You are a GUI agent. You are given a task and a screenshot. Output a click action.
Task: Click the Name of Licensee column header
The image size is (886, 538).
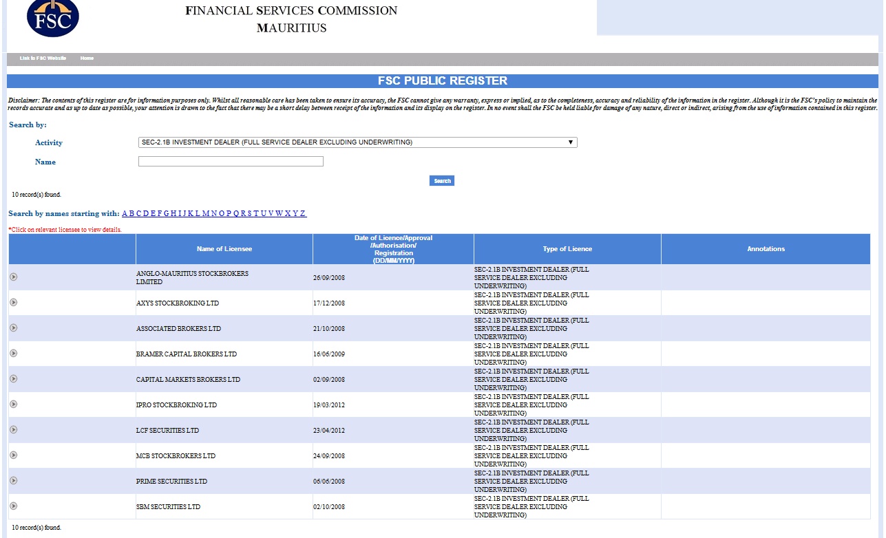[224, 249]
